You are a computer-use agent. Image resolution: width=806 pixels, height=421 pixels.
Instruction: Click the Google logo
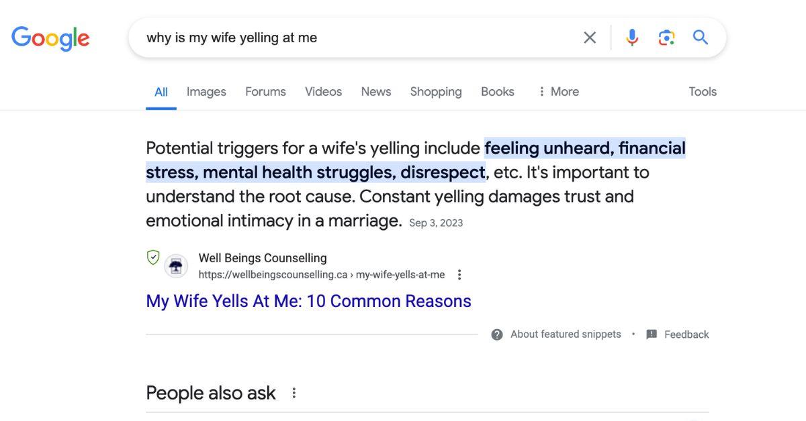coord(50,38)
